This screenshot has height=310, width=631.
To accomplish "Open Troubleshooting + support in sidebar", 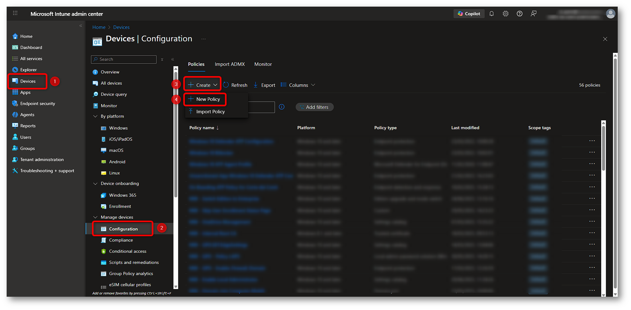I will point(47,170).
